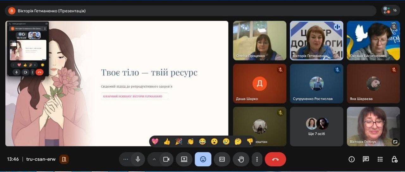Send the clapping hands reaction
This screenshot has width=405, height=172.
point(190,141)
